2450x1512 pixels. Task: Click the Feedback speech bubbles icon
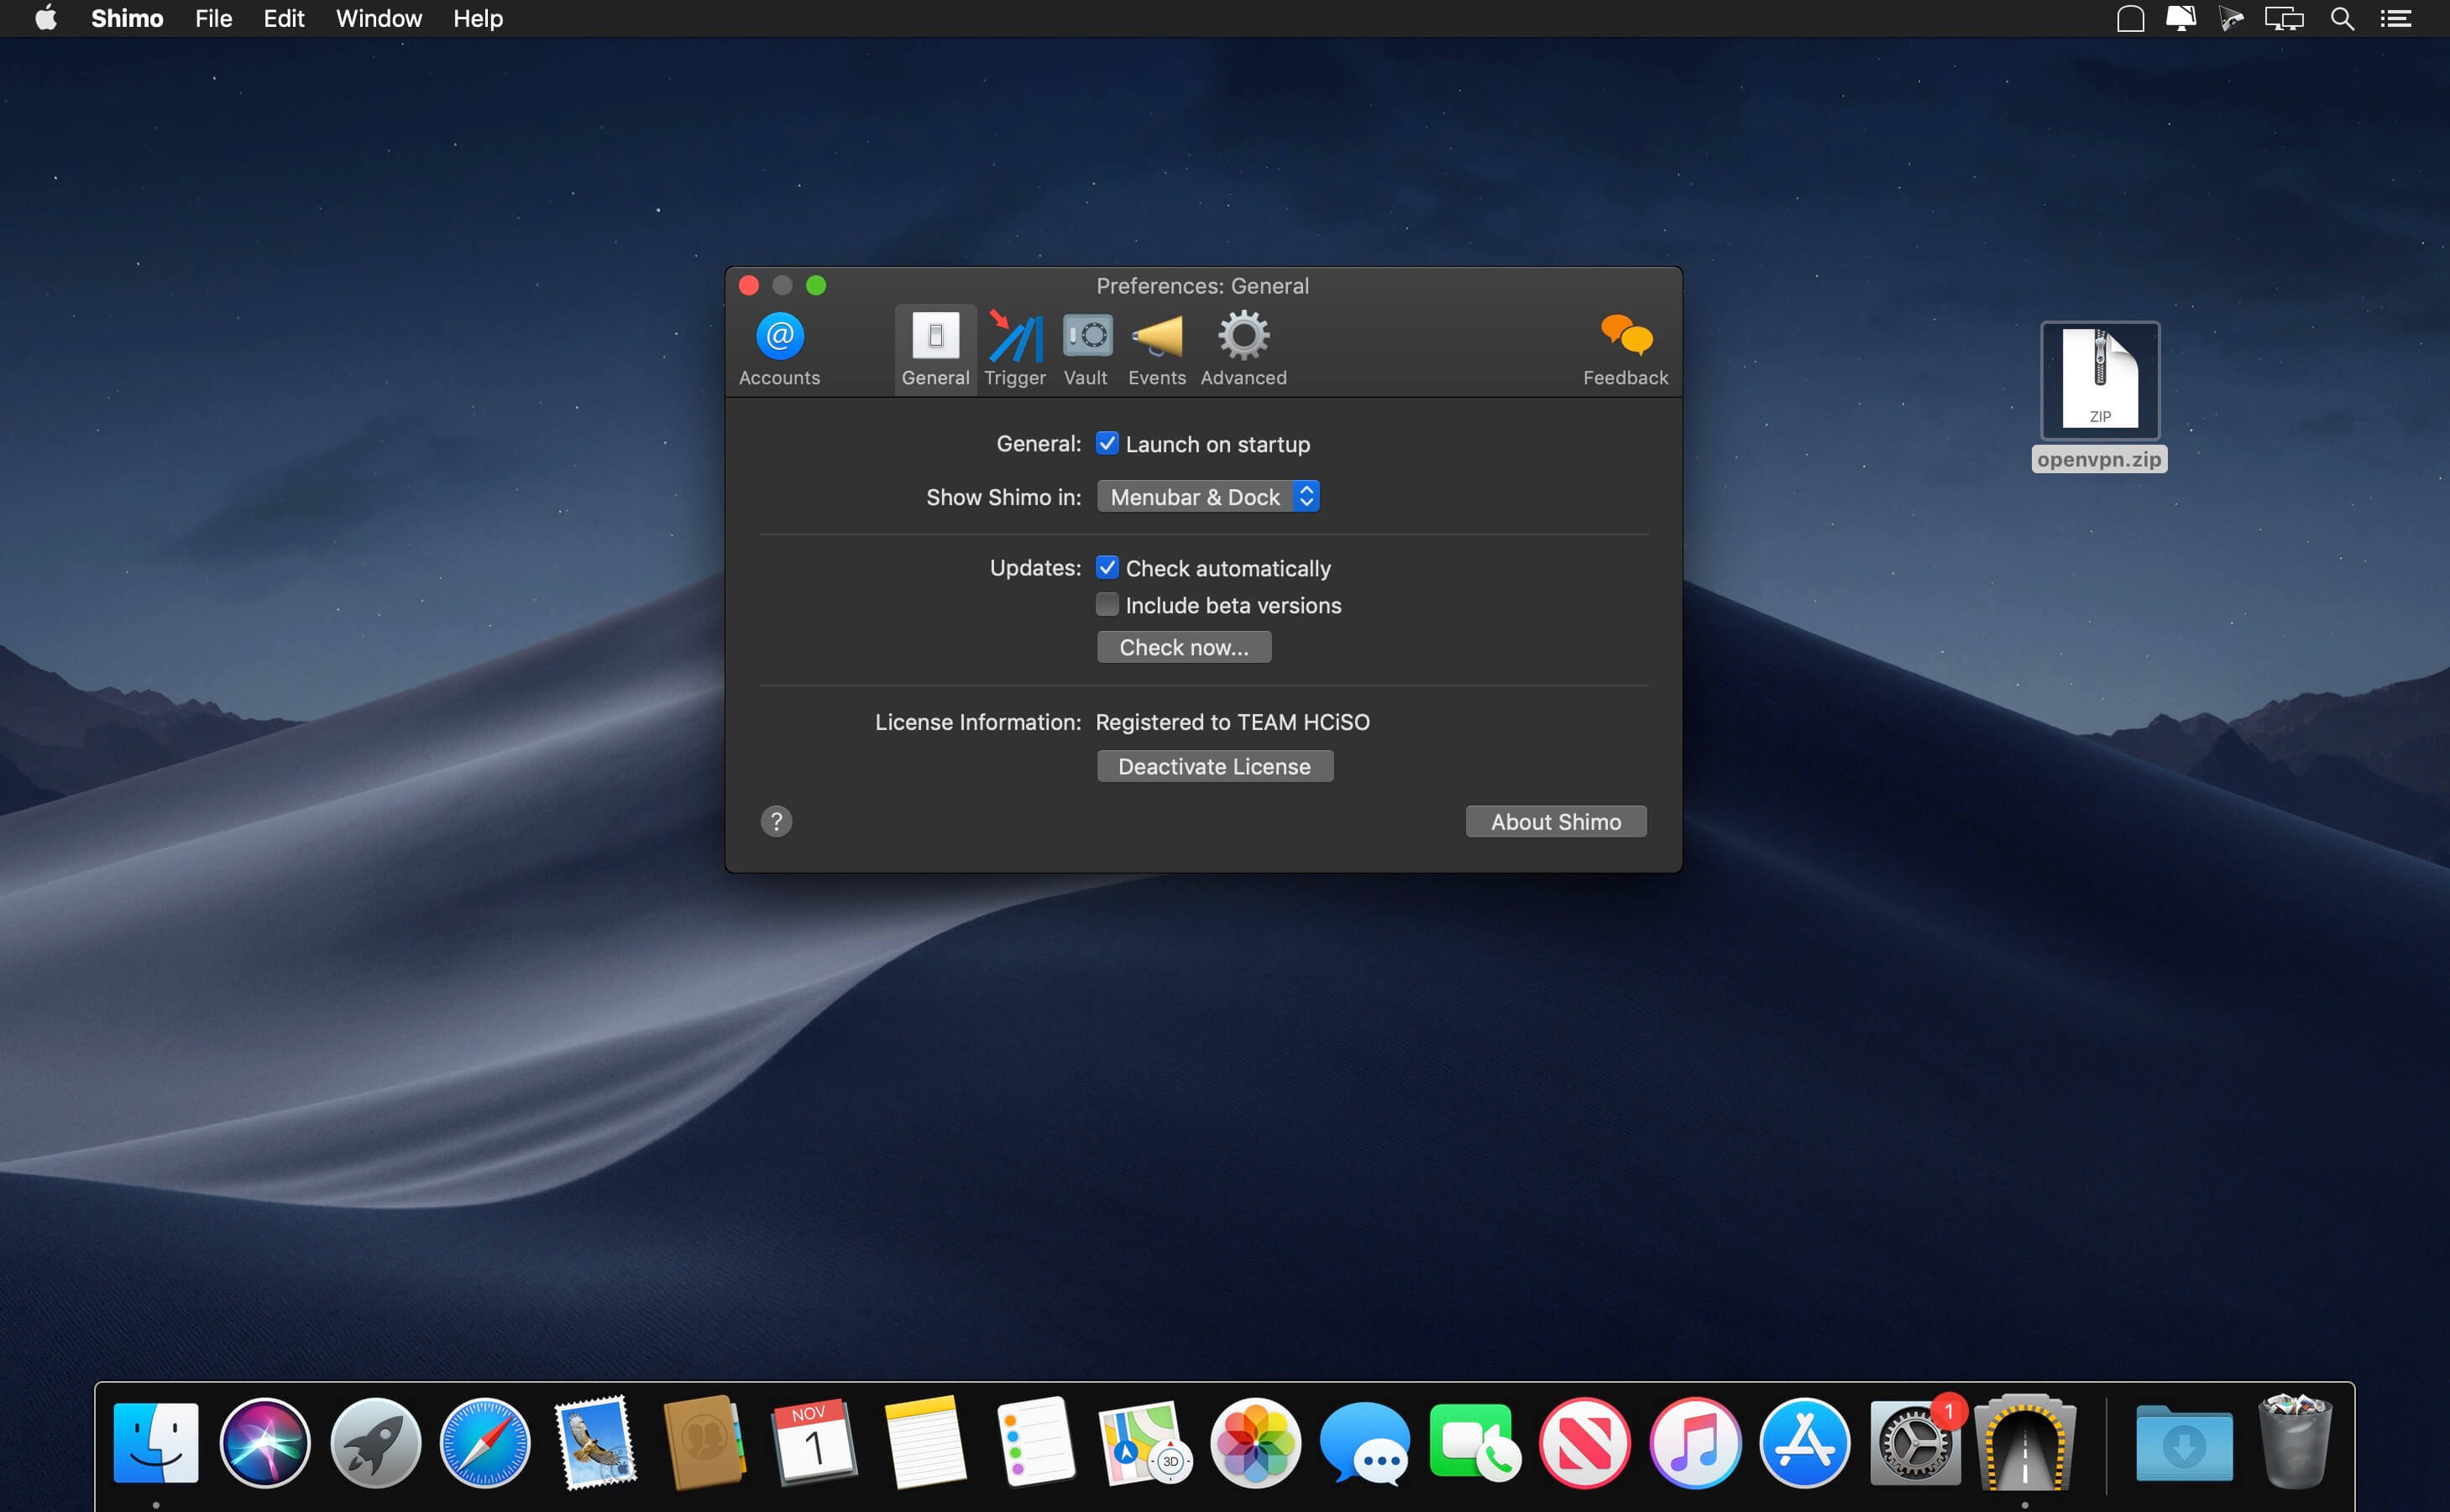(x=1625, y=348)
